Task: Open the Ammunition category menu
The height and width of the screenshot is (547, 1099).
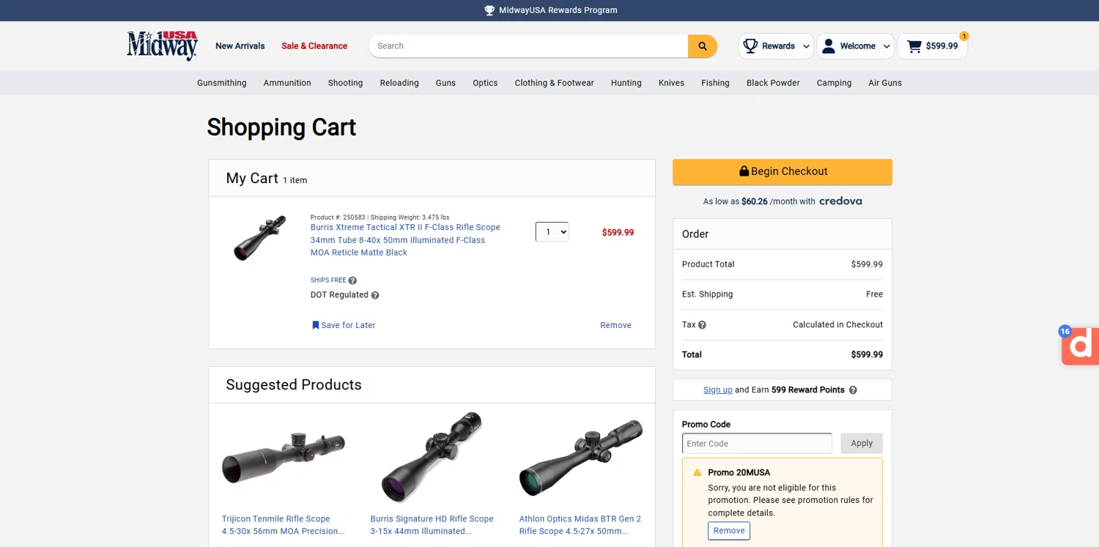Action: click(x=287, y=83)
